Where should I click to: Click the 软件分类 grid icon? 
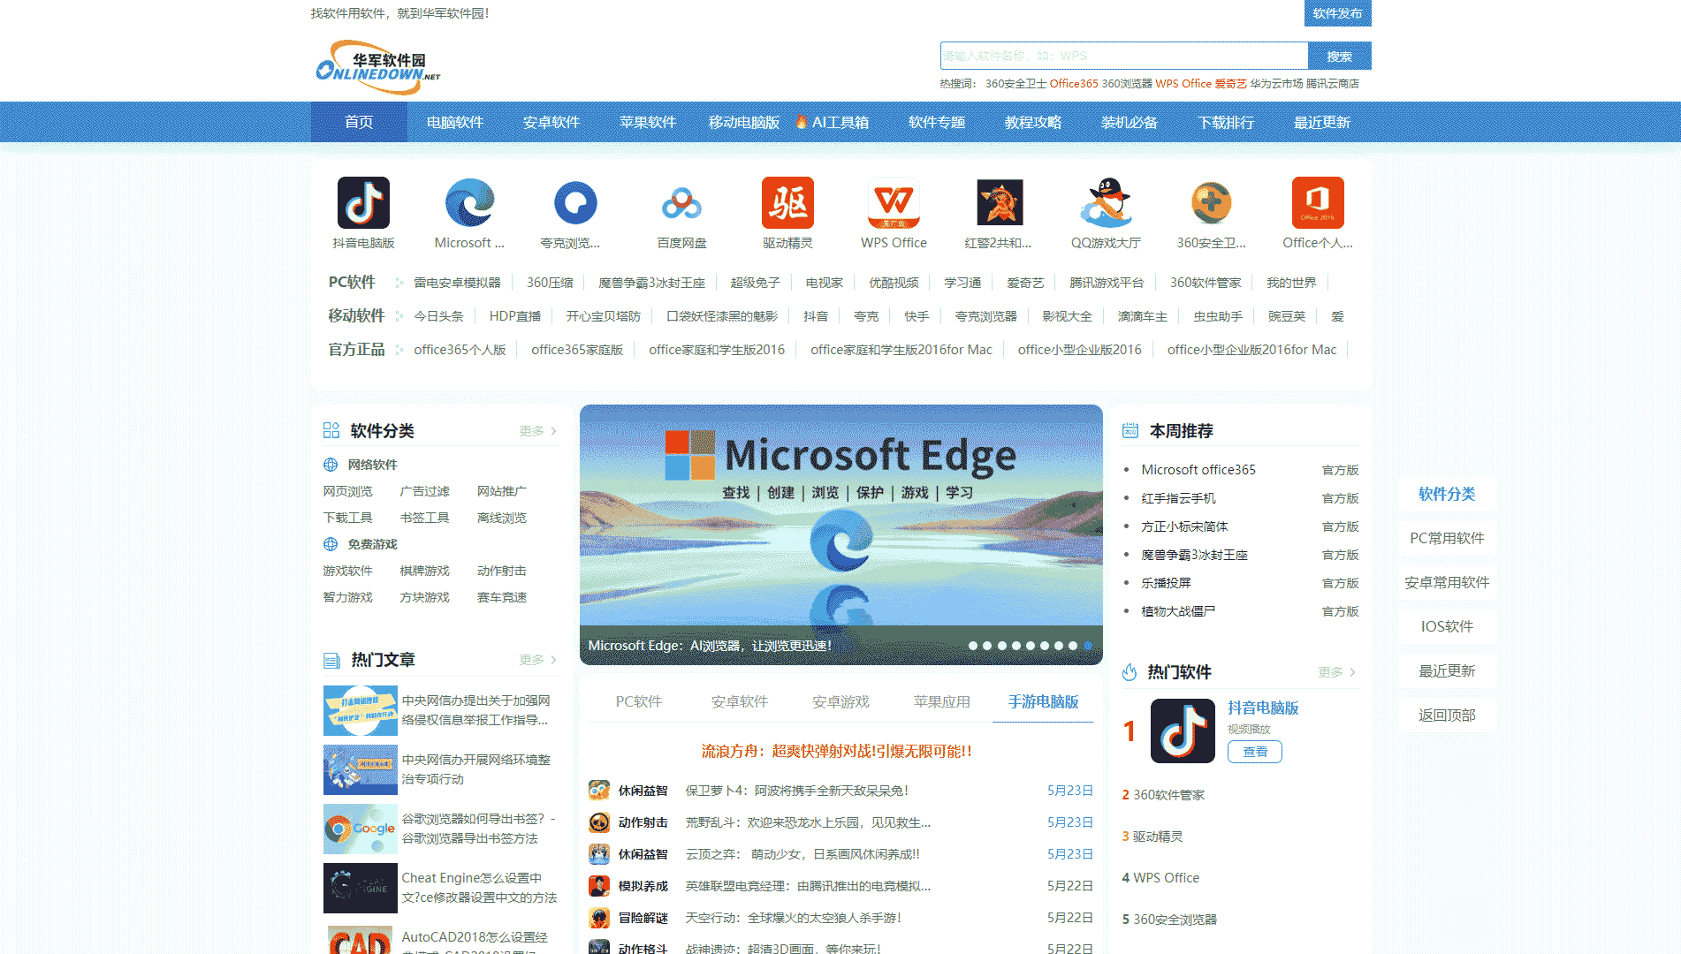(331, 430)
